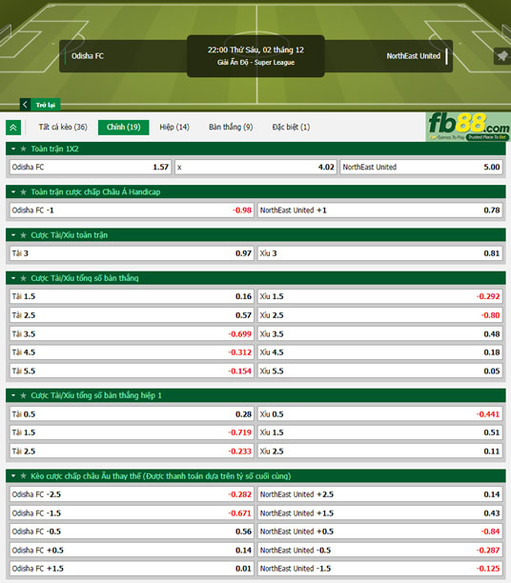Image resolution: width=511 pixels, height=583 pixels.
Task: Open the Bàn thắng (9) tab
Action: (231, 127)
